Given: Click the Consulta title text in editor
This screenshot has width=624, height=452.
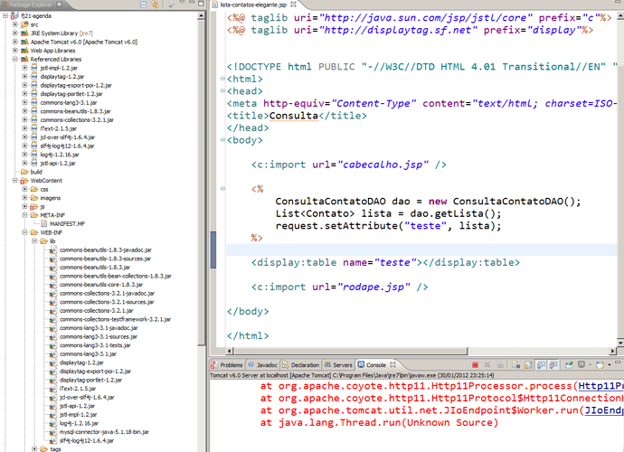Looking at the screenshot, I should pyautogui.click(x=294, y=116).
